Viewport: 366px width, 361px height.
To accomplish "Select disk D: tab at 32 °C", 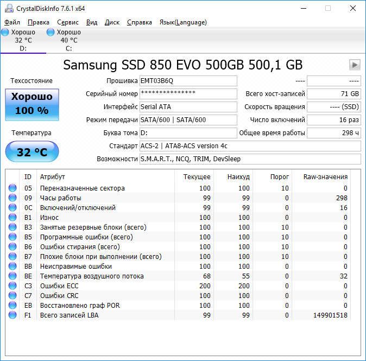I will click(x=23, y=40).
